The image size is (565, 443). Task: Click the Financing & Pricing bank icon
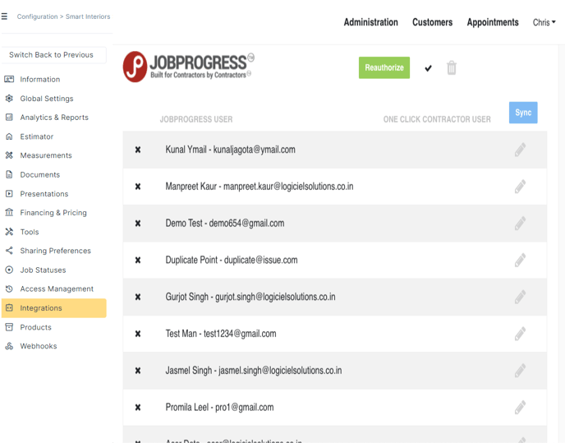click(x=9, y=213)
